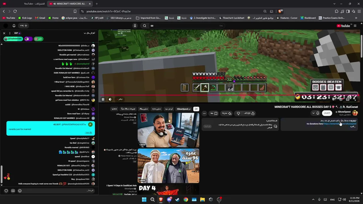Viewport: 363px width, 204px height.
Task: Share the video with the arrow button
Action: 226,113
